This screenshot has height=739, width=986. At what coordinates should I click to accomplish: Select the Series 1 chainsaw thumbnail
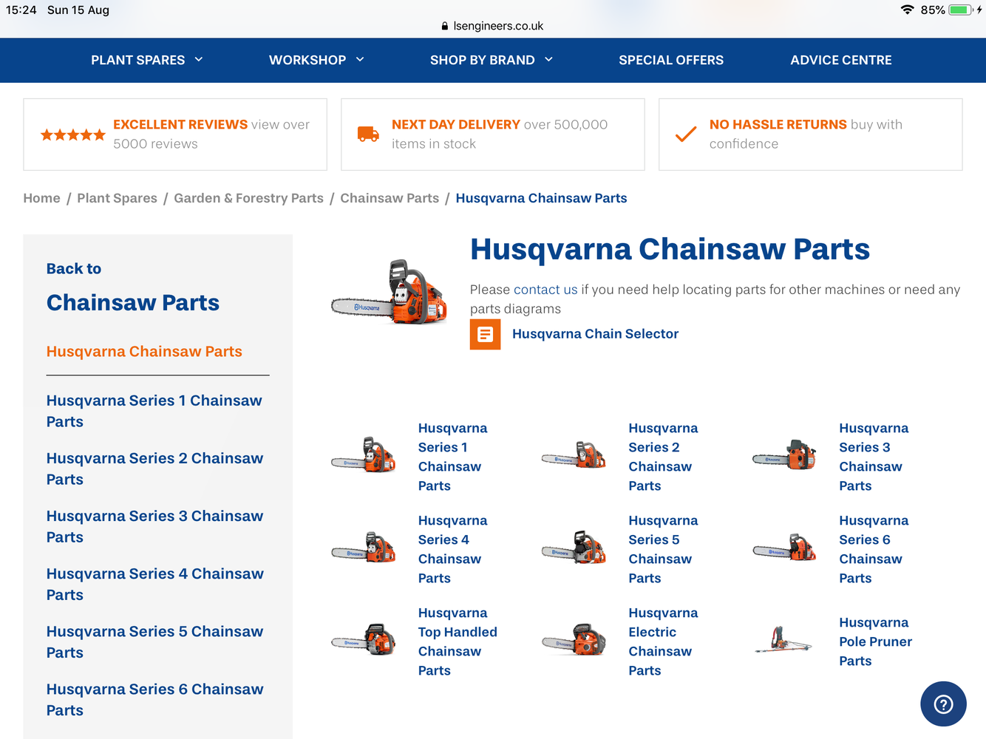coord(364,455)
